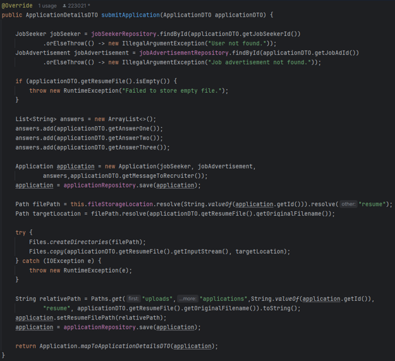Click the getAnswerTwo() method call
This screenshot has width=395, height=361.
point(134,138)
